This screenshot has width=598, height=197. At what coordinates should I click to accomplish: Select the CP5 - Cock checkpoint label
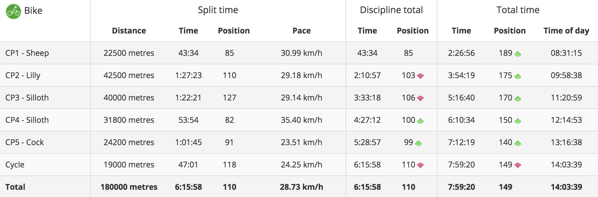tap(25, 142)
